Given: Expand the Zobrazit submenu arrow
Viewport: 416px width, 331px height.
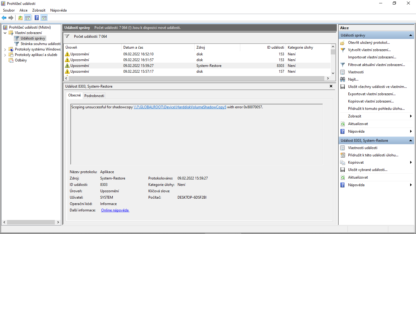Looking at the screenshot, I should (411, 116).
